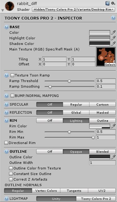Enable Texture Toon Ramp checkbox
Screen dimensions: 117x202
click(12, 75)
